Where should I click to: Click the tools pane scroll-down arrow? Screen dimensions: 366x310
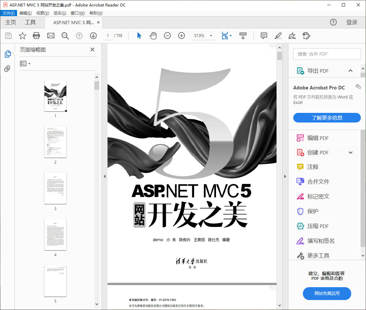point(363,255)
